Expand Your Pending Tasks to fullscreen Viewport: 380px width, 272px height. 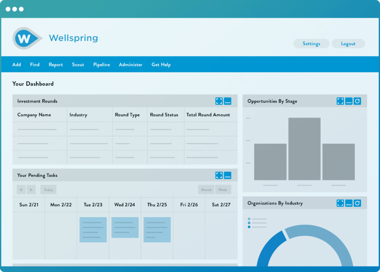tap(219, 175)
